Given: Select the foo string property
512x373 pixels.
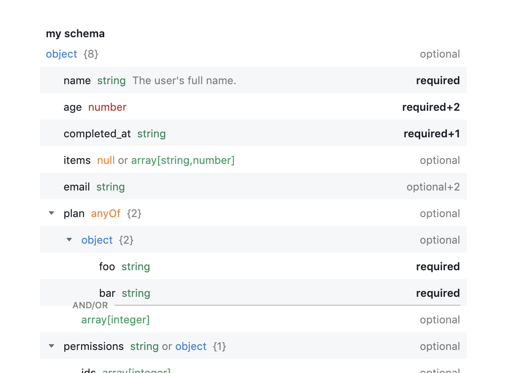Looking at the screenshot, I should click(x=107, y=267).
